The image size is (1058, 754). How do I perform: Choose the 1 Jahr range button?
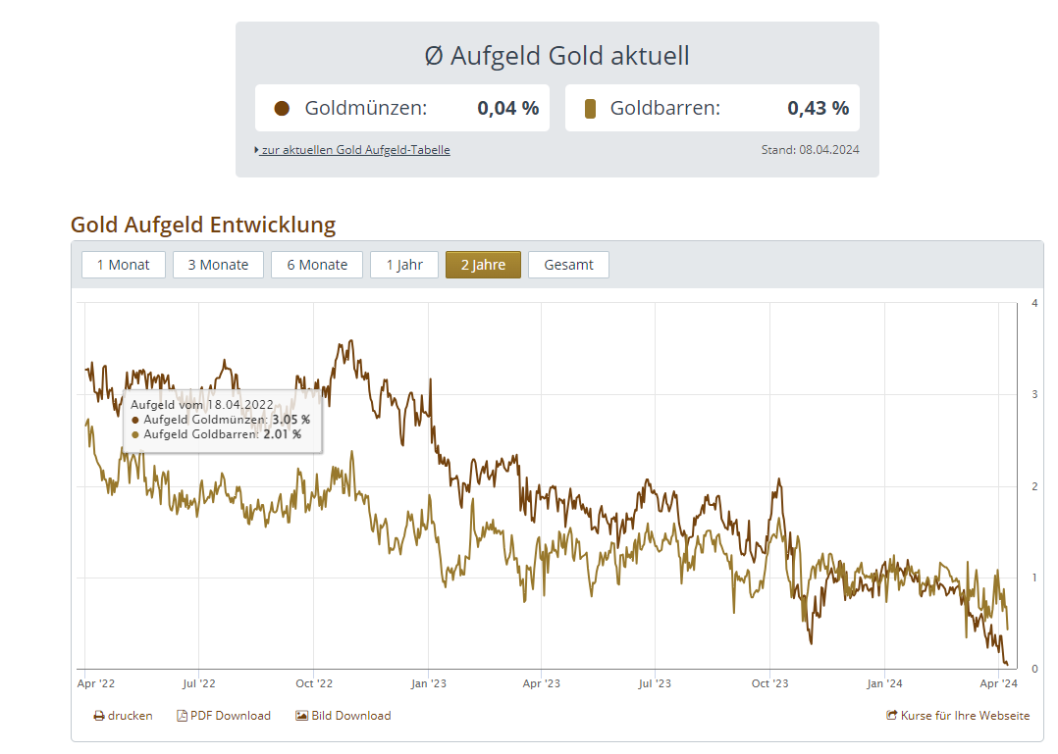pyautogui.click(x=404, y=265)
